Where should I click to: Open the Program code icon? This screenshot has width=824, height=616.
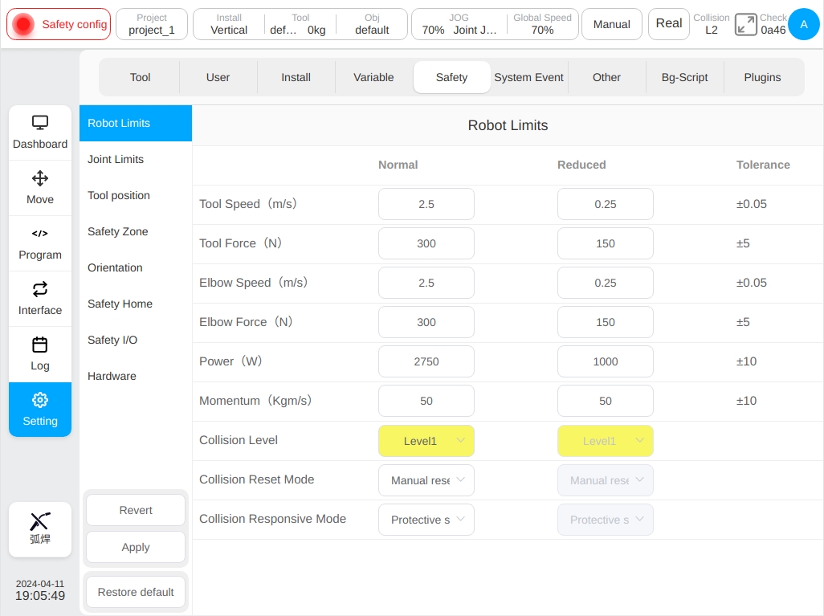coord(40,234)
